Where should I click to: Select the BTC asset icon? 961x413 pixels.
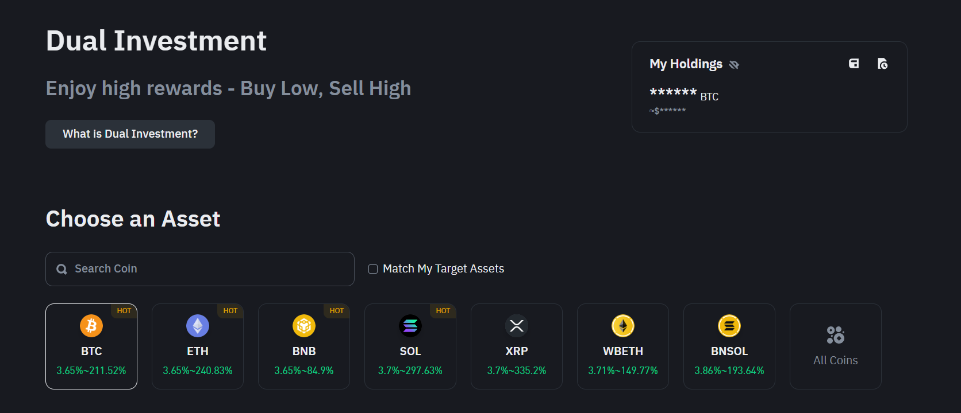tap(91, 325)
